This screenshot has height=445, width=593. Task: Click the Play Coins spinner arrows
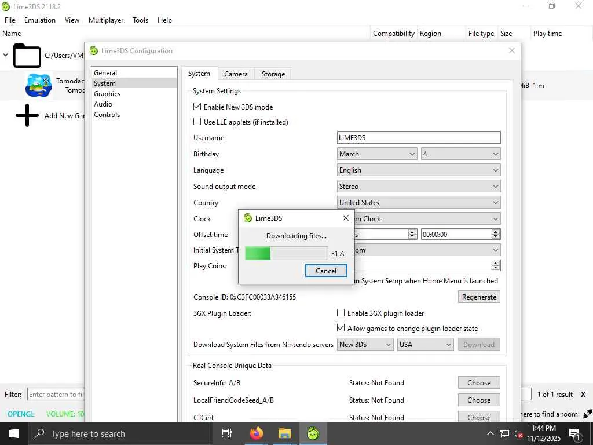point(496,265)
